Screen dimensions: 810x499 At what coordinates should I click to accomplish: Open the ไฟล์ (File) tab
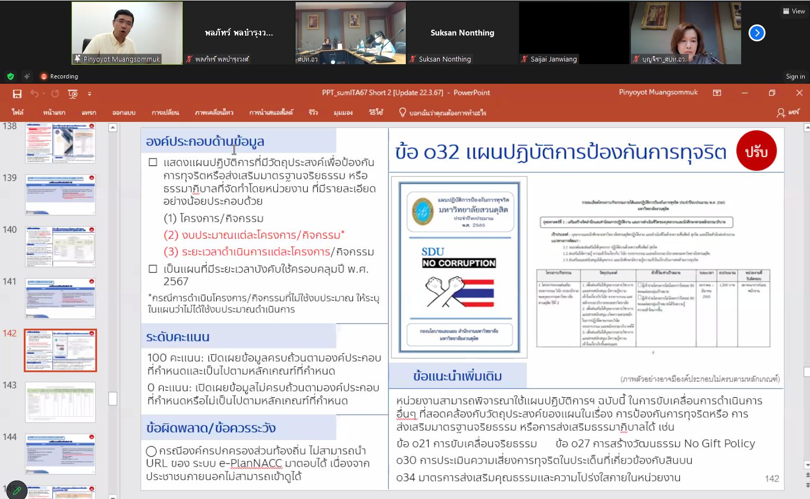point(17,112)
